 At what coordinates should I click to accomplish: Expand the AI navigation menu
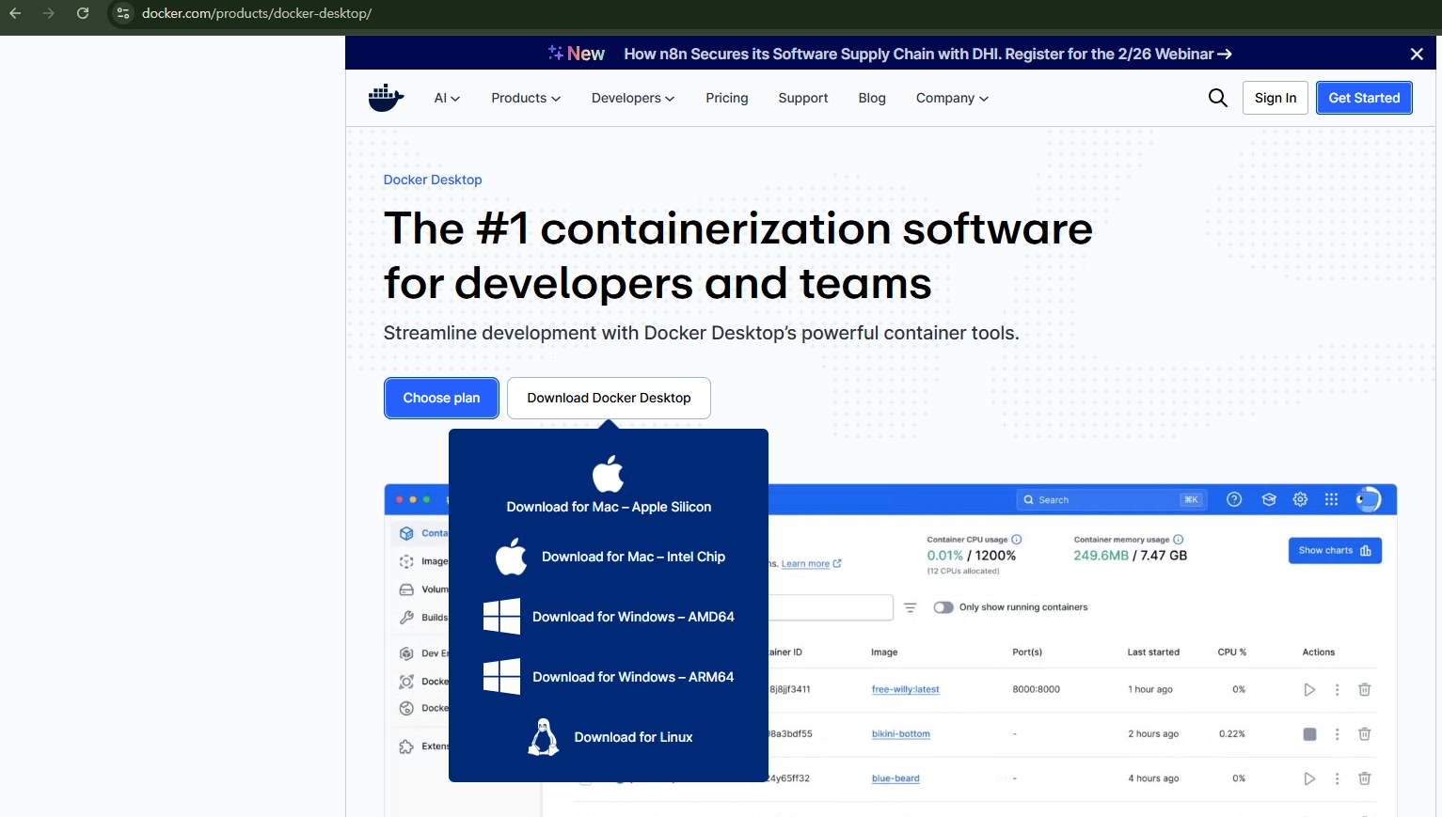[x=447, y=98]
